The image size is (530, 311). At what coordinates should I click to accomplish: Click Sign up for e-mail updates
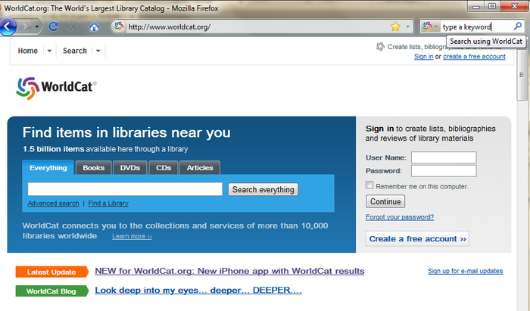465,271
